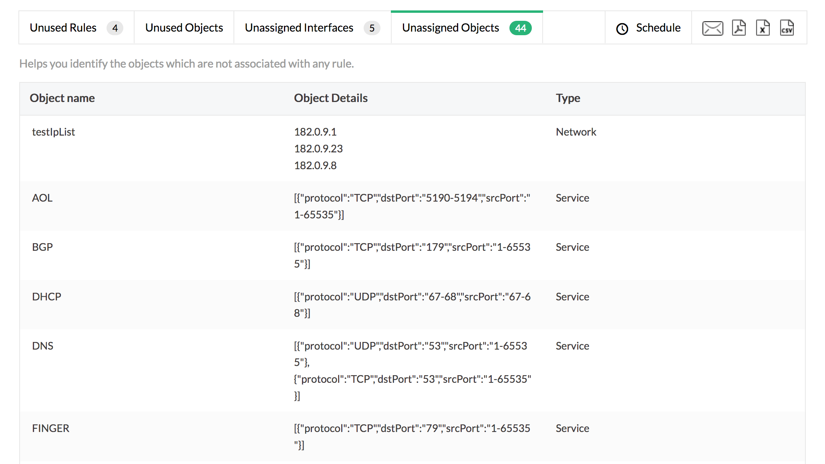Select the FINGER service row

point(50,428)
